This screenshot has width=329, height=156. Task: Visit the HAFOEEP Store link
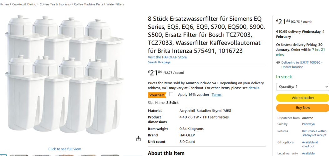(167, 57)
